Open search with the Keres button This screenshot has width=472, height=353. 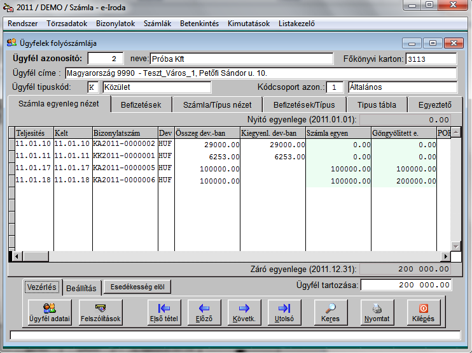331,312
